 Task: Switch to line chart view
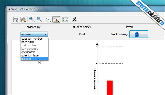click(48, 19)
